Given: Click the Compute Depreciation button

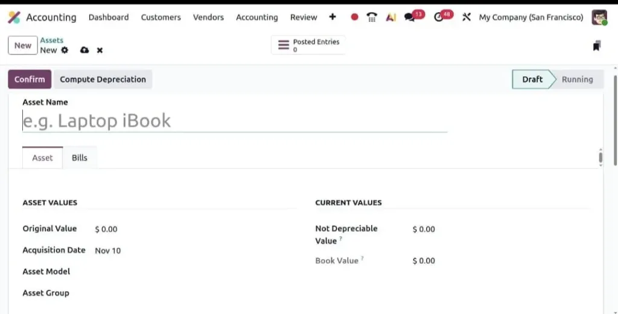Looking at the screenshot, I should 103,79.
